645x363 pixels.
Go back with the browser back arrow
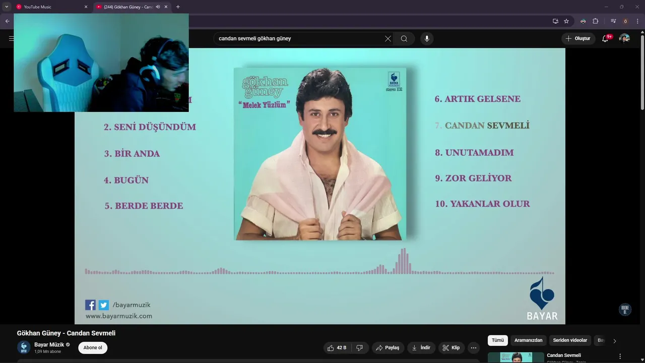[7, 21]
